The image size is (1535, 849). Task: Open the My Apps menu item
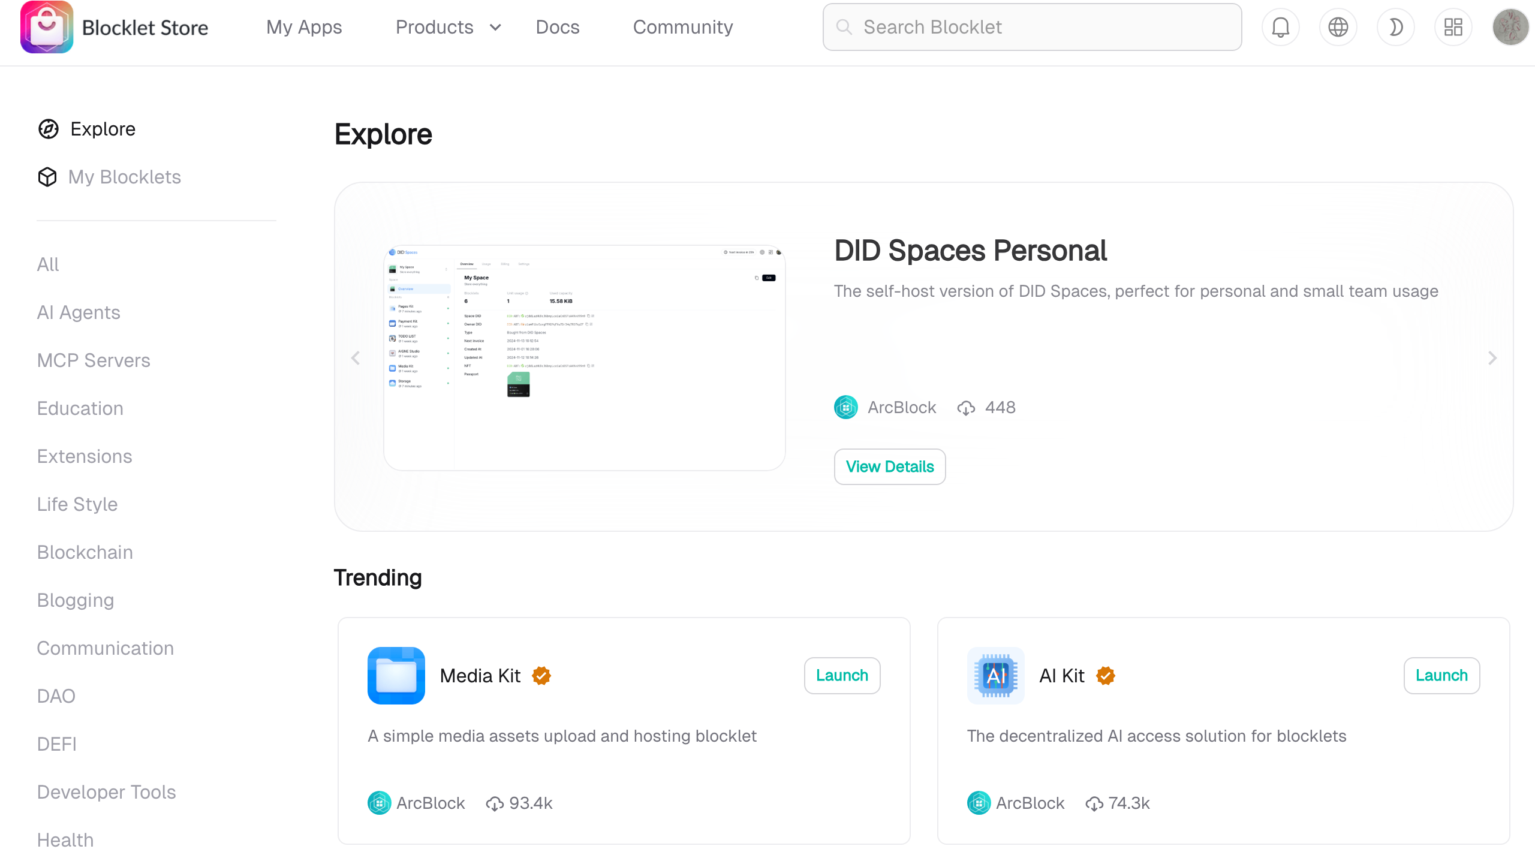(x=304, y=27)
